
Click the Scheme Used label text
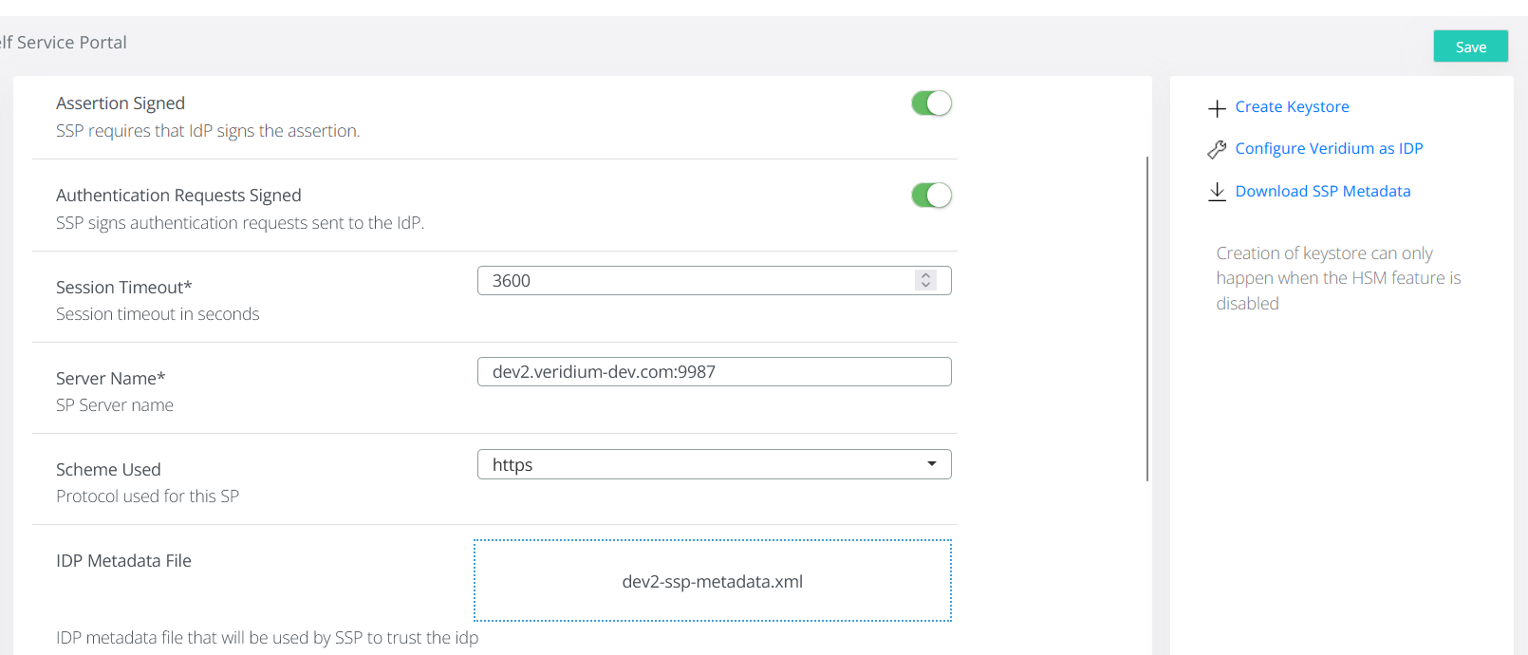coord(108,470)
